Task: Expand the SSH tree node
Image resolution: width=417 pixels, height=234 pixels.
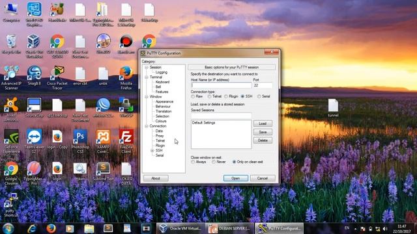Action: click(x=152, y=150)
